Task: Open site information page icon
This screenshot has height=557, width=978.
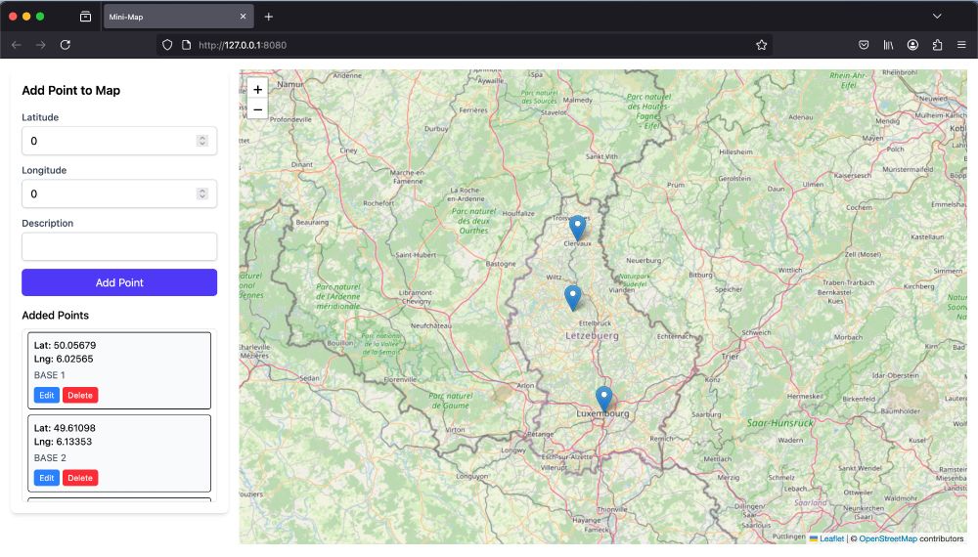Action: pyautogui.click(x=186, y=45)
